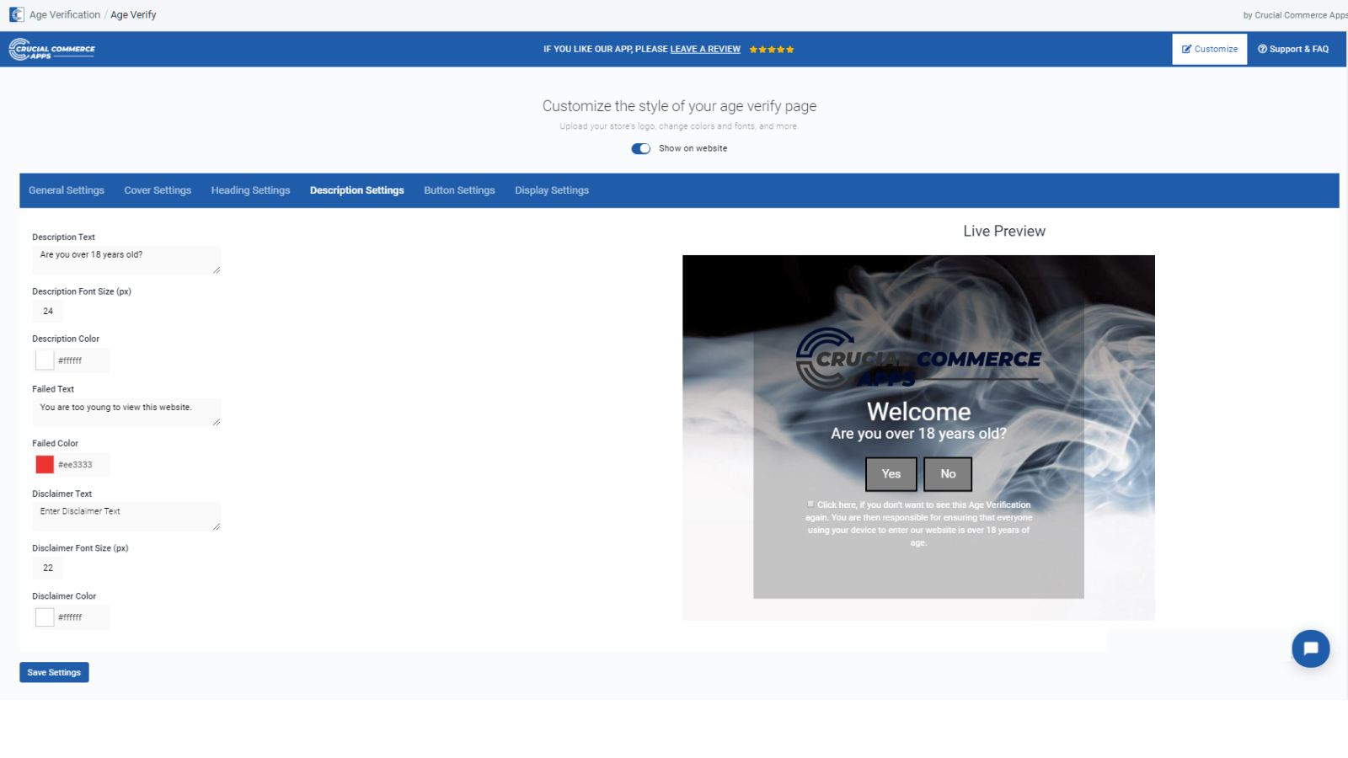Switch to the General Settings tab
This screenshot has width=1348, height=758.
click(66, 190)
